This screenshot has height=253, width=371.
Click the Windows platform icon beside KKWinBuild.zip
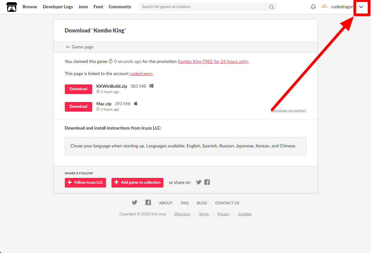point(151,86)
